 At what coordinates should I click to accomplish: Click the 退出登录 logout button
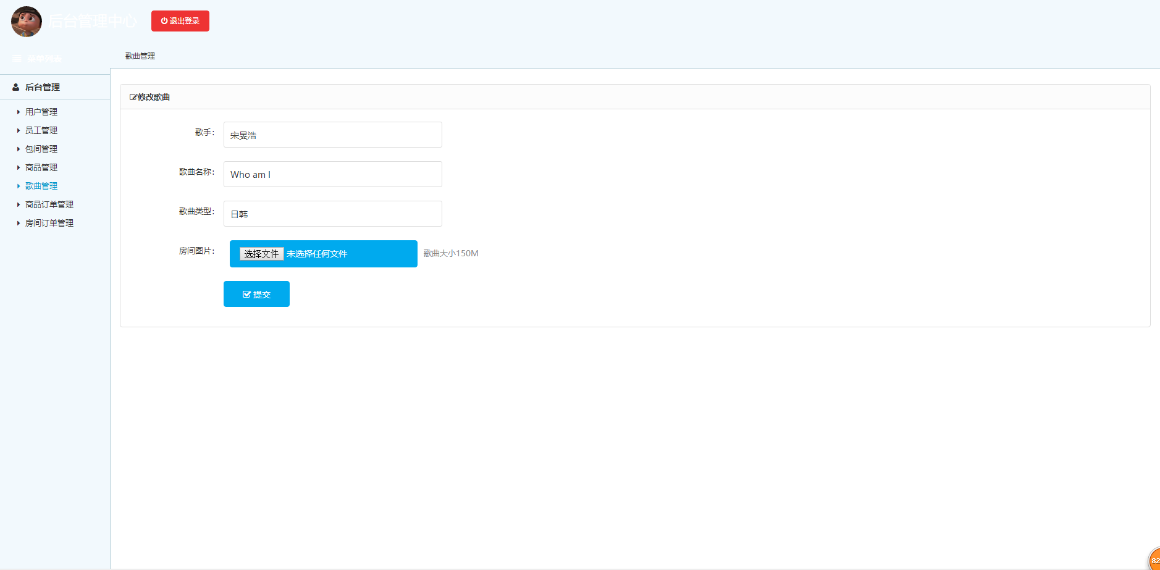180,21
